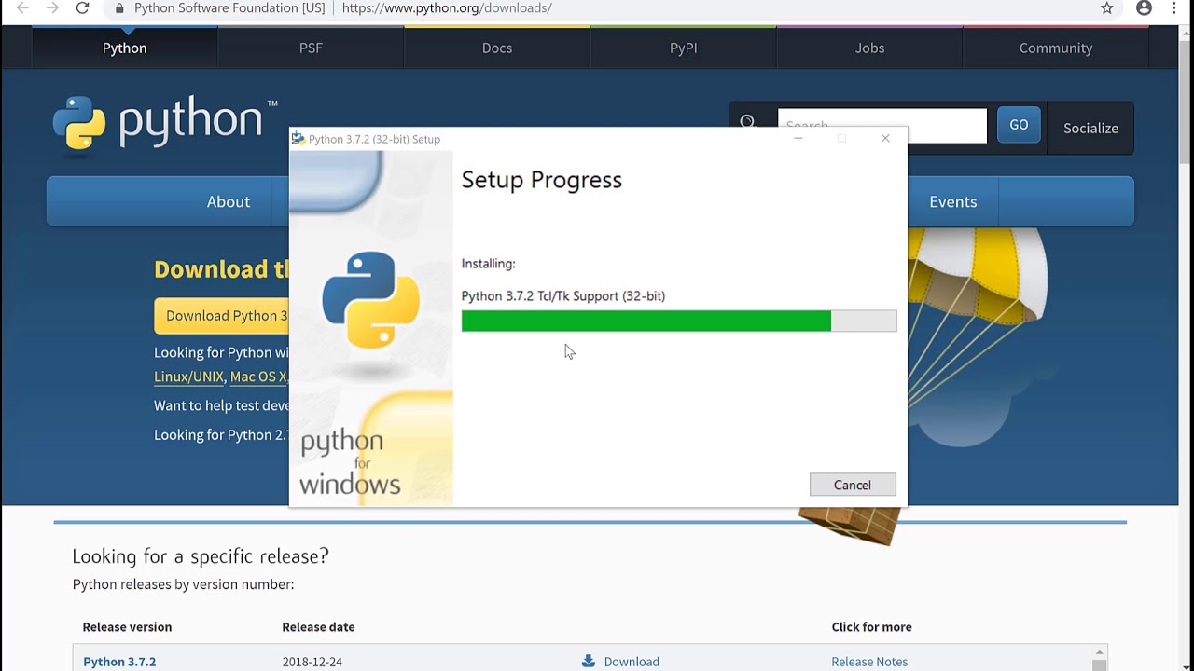
Task: Open the PSF top navigation tab
Action: (x=311, y=48)
